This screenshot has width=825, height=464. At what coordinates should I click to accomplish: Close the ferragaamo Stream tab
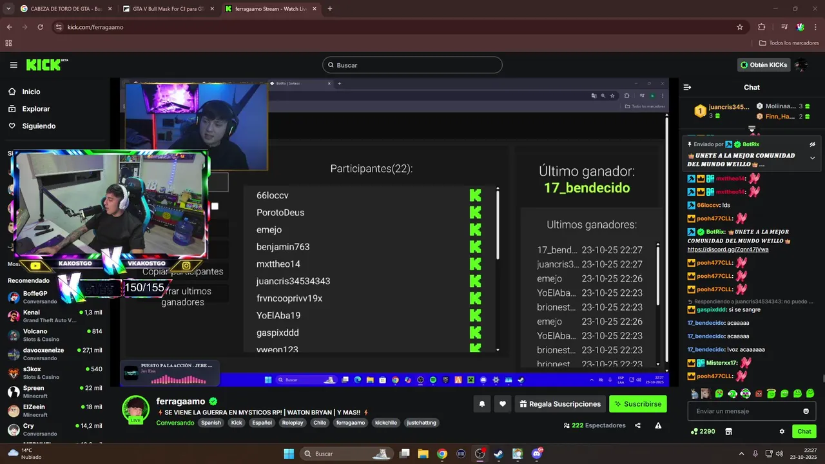coord(315,9)
